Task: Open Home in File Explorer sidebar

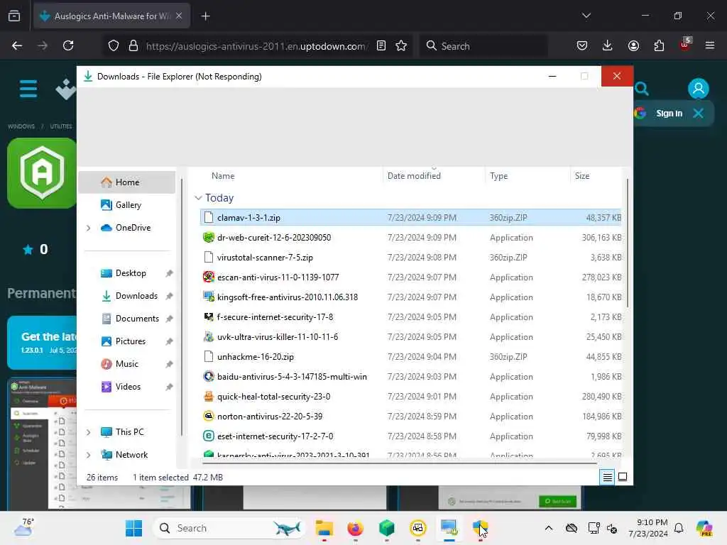Action: 126,182
